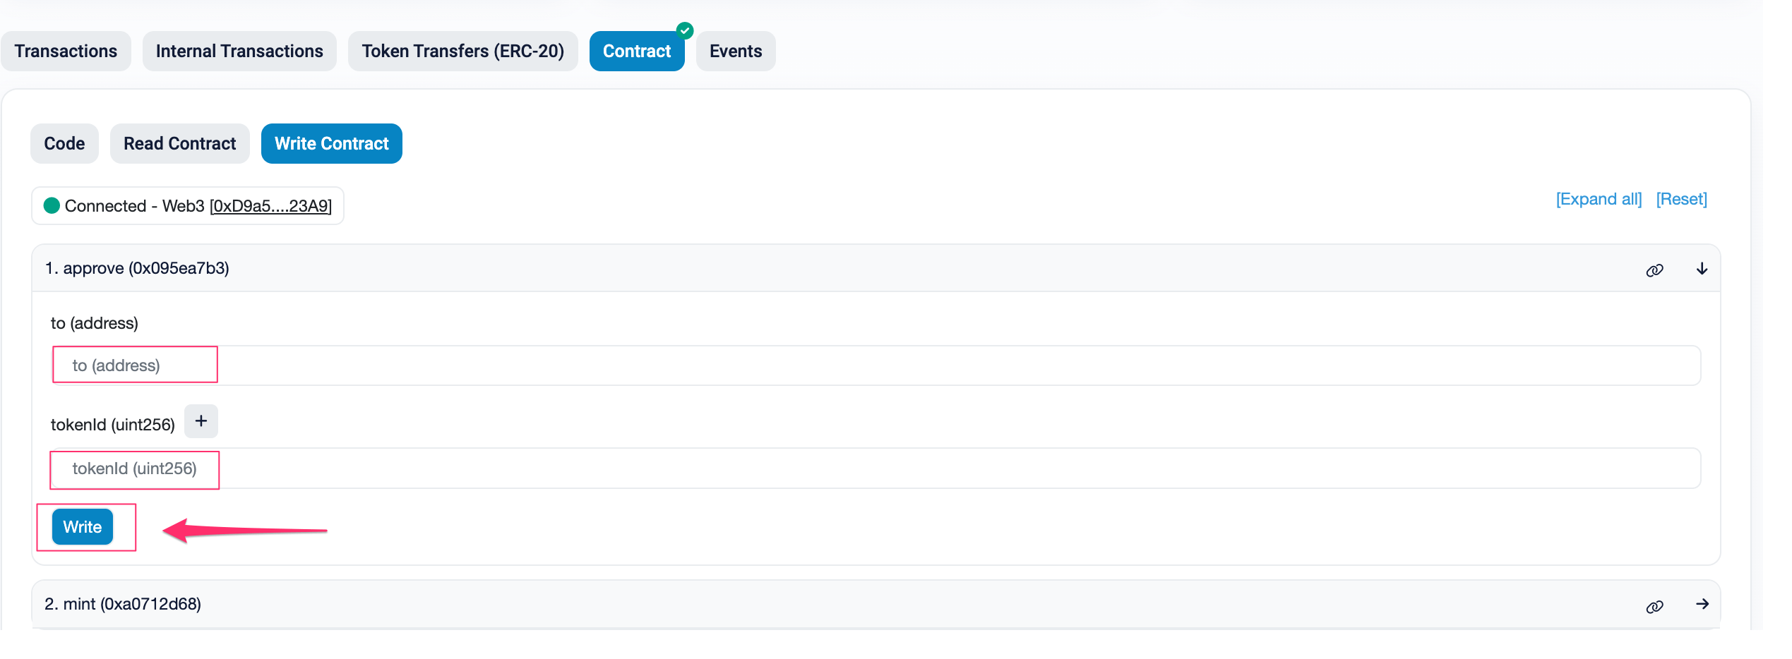Switch to Internal Transactions tab
This screenshot has height=659, width=1792.
239,52
